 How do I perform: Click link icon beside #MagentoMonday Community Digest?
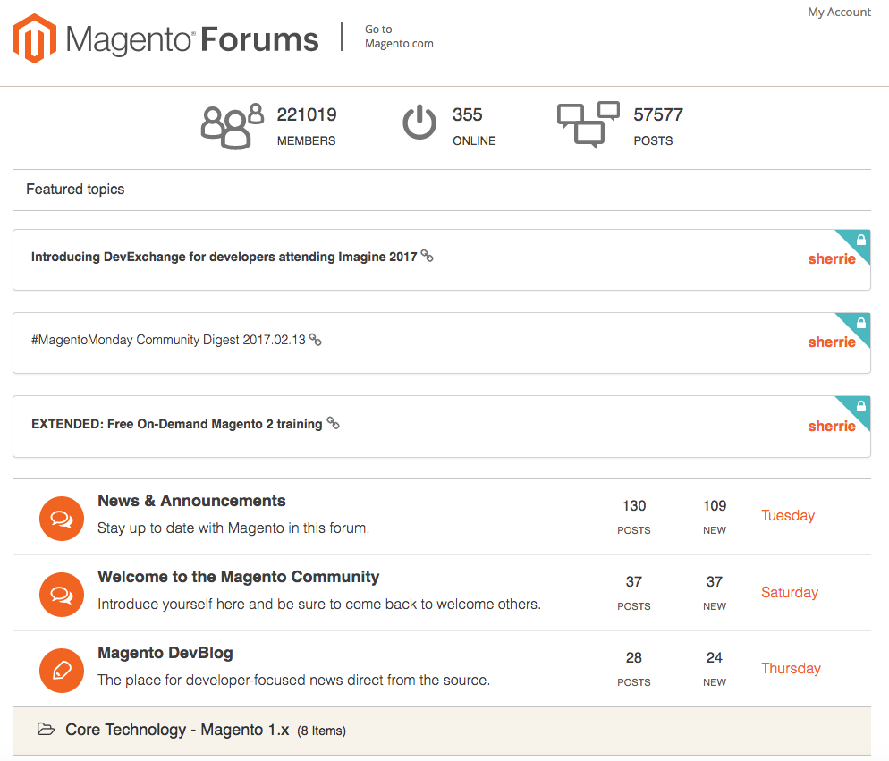(x=315, y=340)
